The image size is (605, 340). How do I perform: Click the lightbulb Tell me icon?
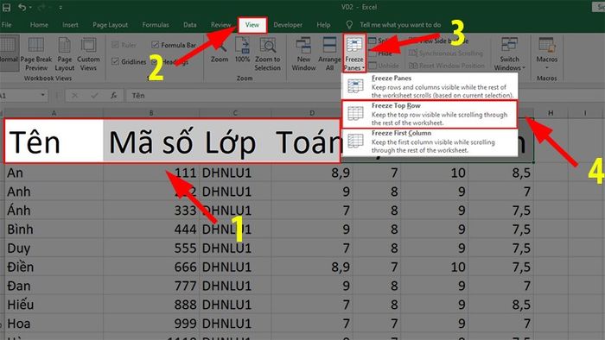349,25
